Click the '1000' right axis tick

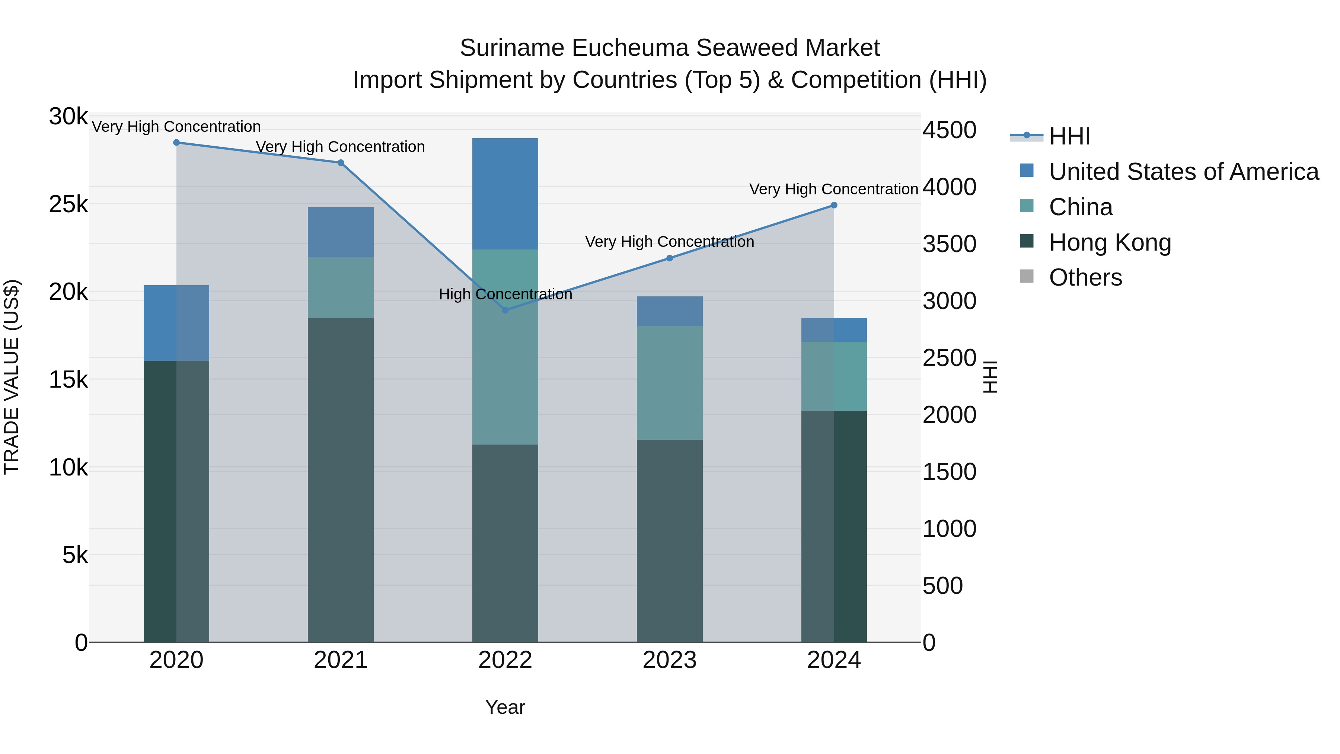click(x=950, y=529)
